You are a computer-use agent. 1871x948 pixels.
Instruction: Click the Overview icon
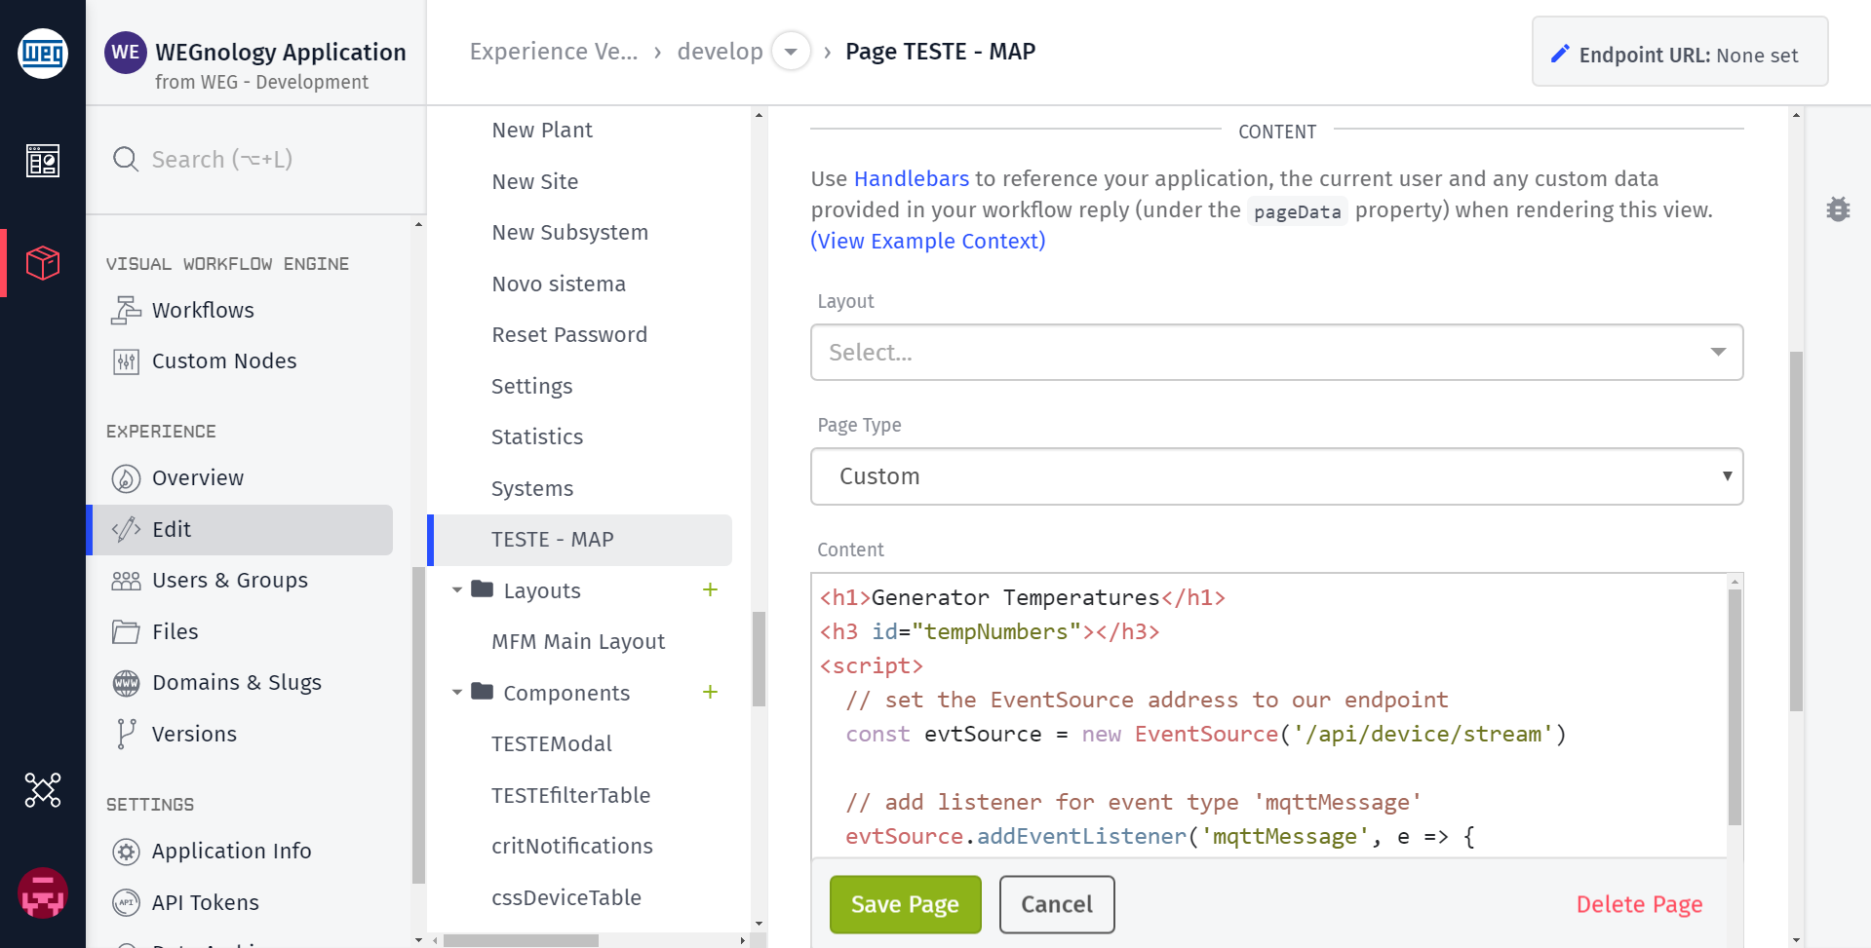tap(126, 478)
